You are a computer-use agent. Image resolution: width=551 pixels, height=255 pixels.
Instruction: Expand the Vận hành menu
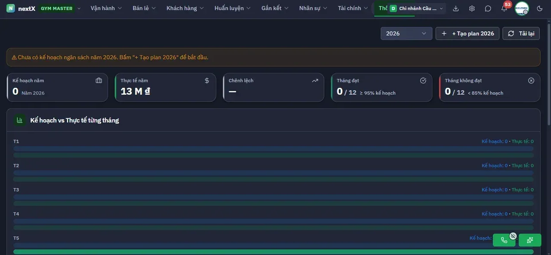[106, 8]
